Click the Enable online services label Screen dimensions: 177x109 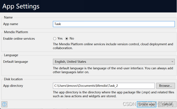point(19,39)
